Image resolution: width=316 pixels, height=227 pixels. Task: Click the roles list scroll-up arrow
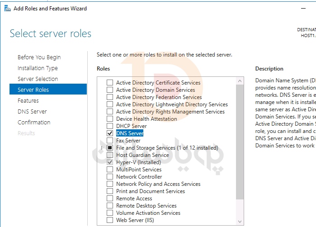240,80
